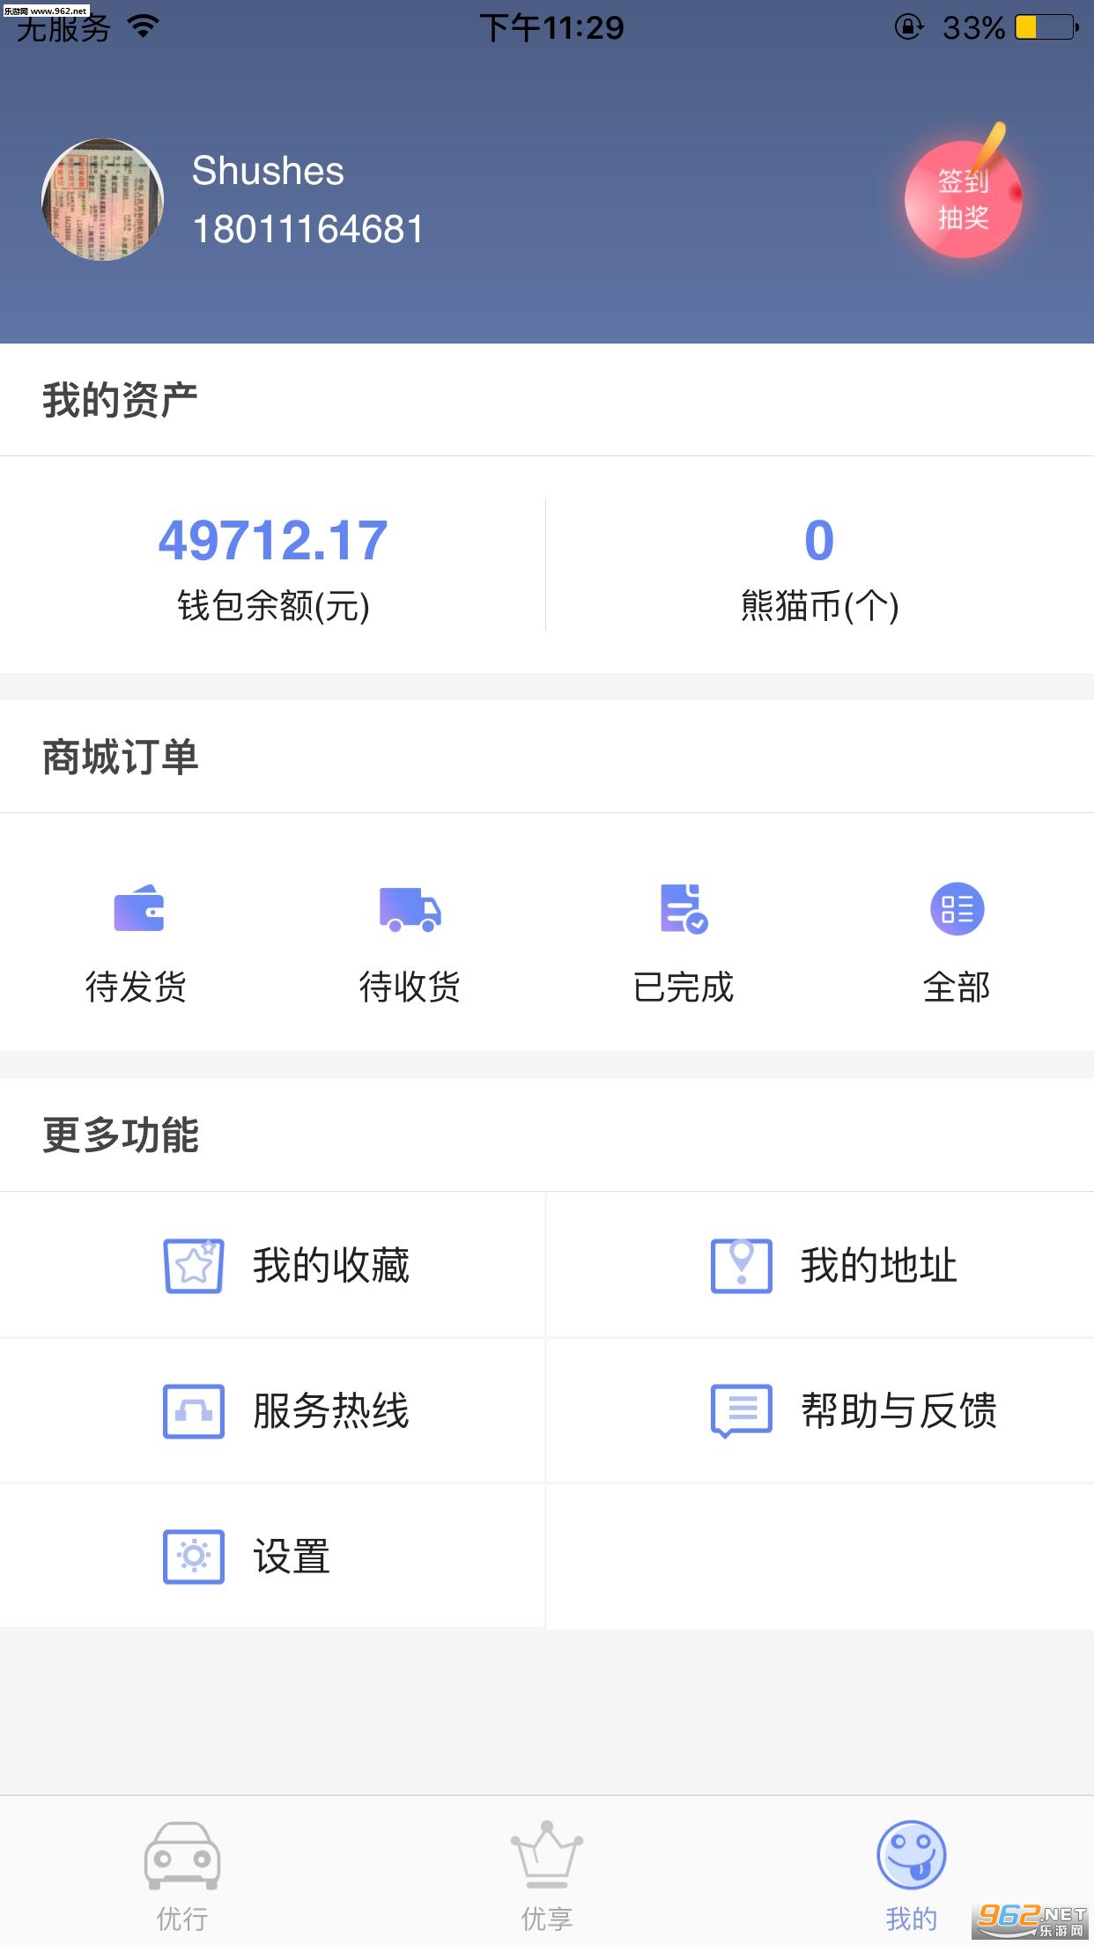Open 我的地址 address entry
This screenshot has height=1945, width=1094.
821,1265
